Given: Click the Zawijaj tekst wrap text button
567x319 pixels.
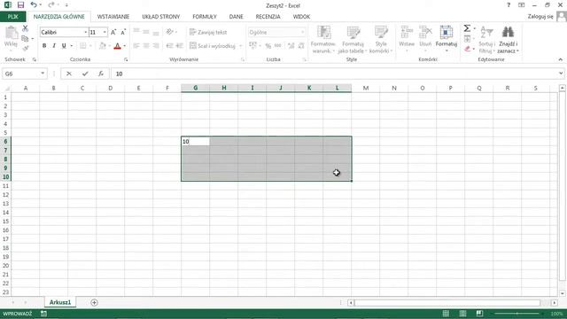Looking at the screenshot, I should click(208, 32).
